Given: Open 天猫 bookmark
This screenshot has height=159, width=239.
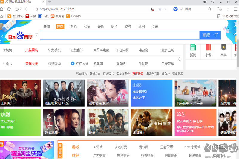Looking at the screenshot, I should [31, 16].
